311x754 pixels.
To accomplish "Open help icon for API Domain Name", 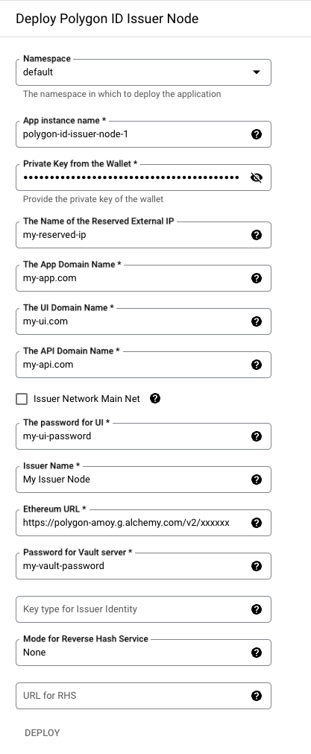I will pyautogui.click(x=257, y=365).
